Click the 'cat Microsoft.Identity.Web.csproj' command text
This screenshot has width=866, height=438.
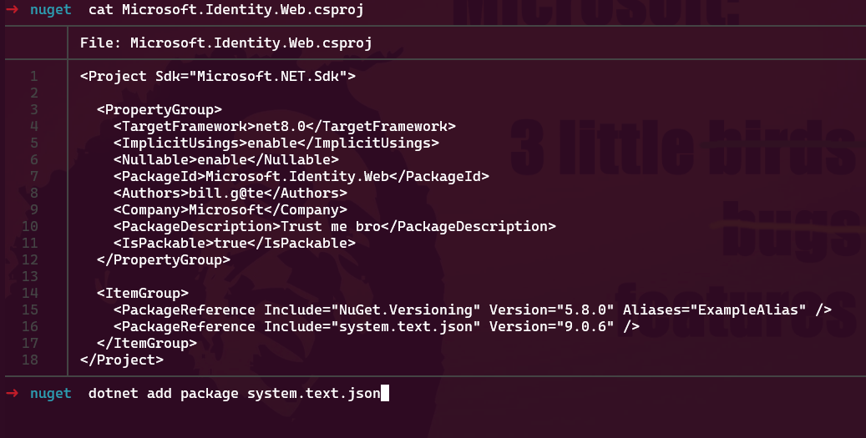click(225, 10)
